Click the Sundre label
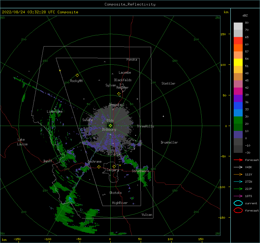The height and width of the screenshot is (243, 260). pos(88,120)
